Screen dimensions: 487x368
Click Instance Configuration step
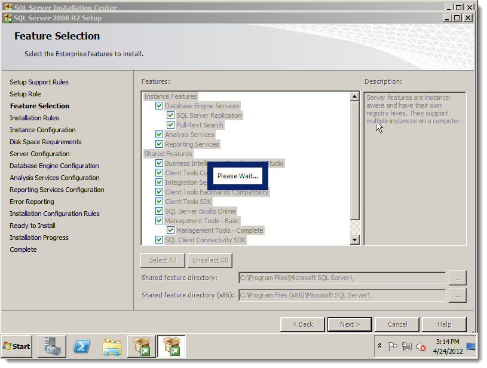42,130
